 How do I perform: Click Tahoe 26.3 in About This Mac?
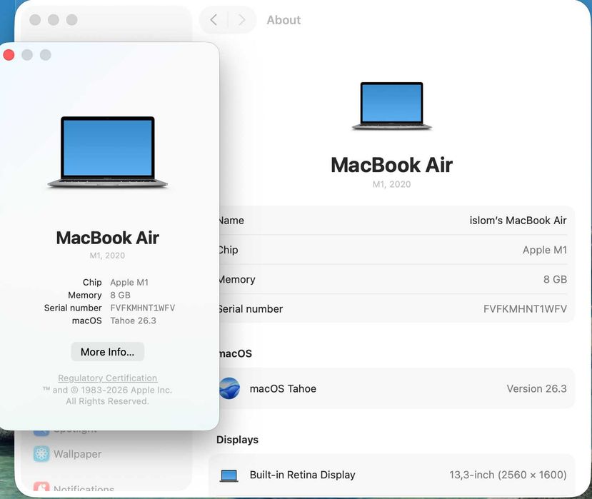[x=133, y=321]
